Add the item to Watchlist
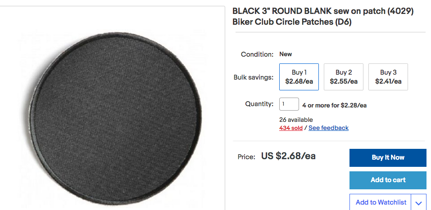The height and width of the screenshot is (210, 431). [381, 202]
